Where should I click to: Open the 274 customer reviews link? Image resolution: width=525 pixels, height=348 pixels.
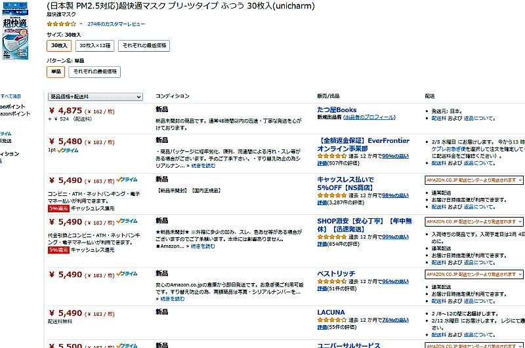coord(116,24)
